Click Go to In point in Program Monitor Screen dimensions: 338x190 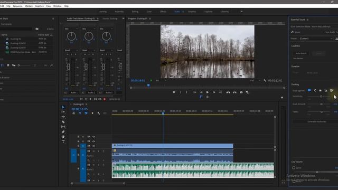[x=195, y=92]
